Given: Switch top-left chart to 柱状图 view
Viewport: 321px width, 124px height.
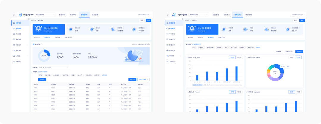Looking at the screenshot, I should tap(232, 58).
